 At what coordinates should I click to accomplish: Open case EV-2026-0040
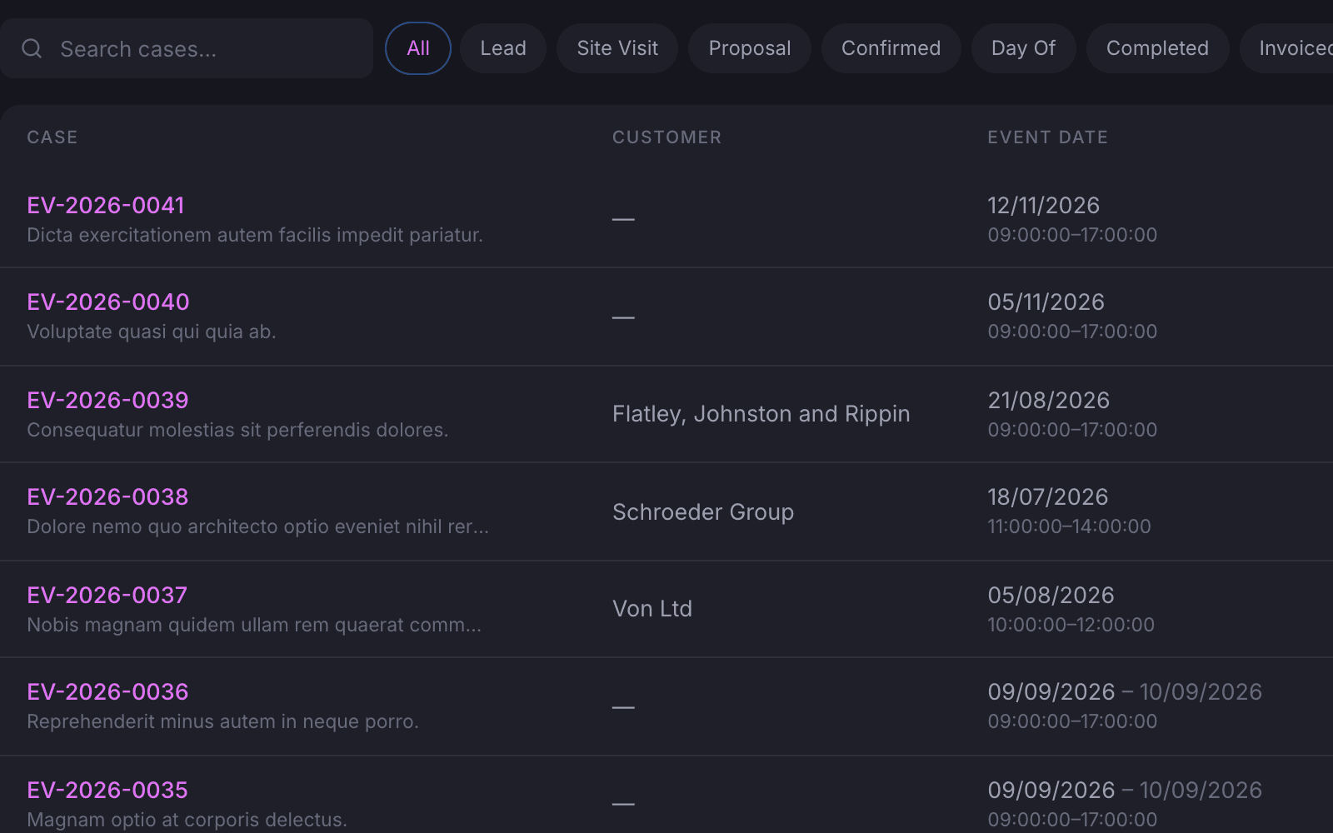[x=108, y=302]
